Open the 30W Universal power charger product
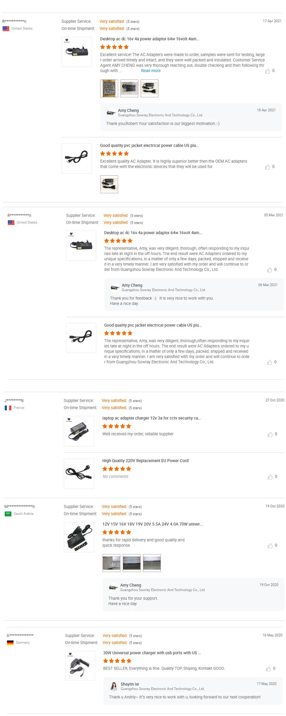 coord(152,653)
